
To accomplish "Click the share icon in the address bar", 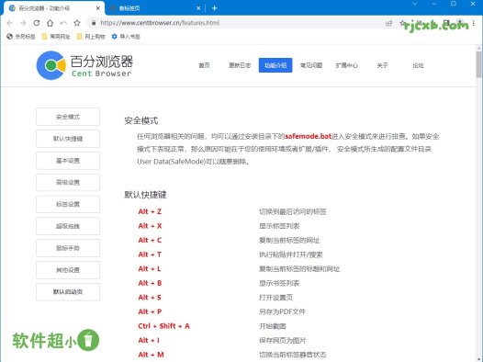I will (x=388, y=23).
